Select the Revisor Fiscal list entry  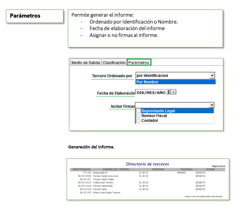154,116
